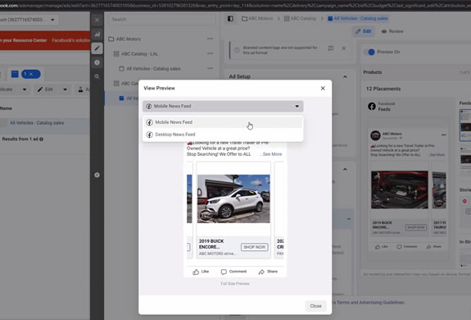Click SHOP NOW on 2019 Buick Encore card
The height and width of the screenshot is (320, 471).
point(255,247)
